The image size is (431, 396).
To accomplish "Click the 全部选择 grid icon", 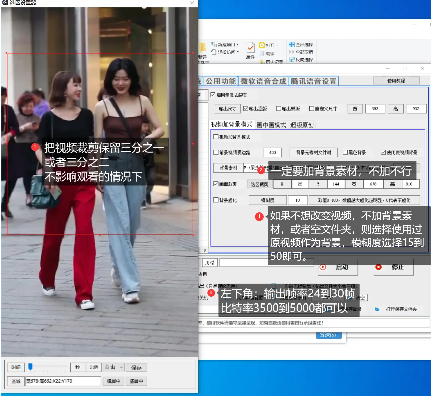I will click(x=292, y=44).
